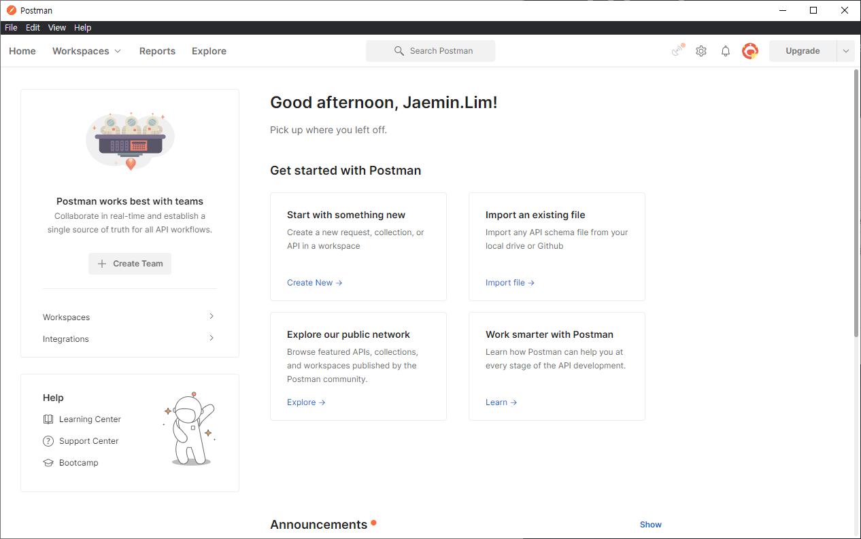861x539 pixels.
Task: Click the Import an existing file heading
Action: click(x=535, y=215)
